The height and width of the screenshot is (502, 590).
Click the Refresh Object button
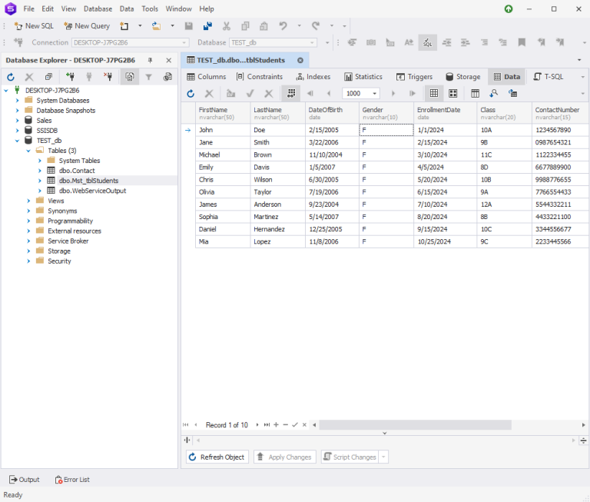tap(217, 457)
